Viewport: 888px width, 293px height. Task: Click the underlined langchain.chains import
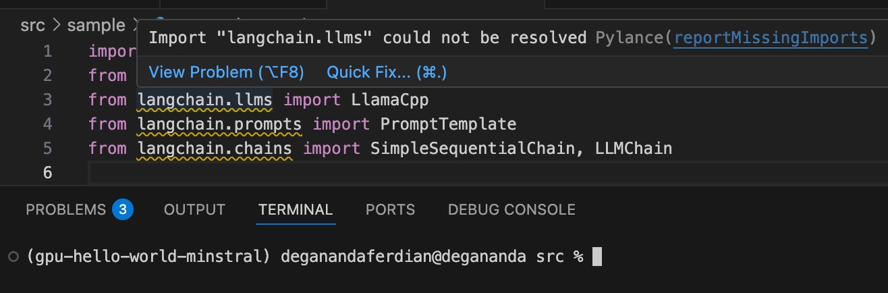(215, 149)
